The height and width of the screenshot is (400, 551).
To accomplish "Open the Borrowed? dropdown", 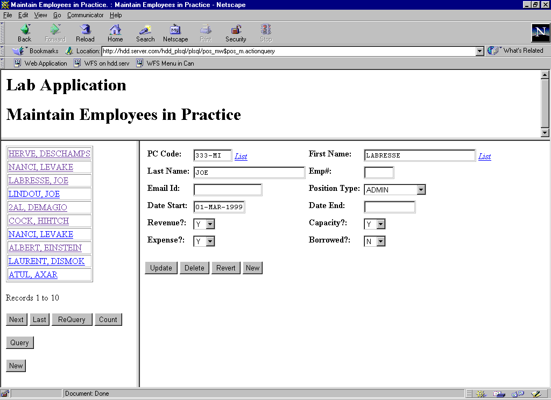I will (381, 241).
